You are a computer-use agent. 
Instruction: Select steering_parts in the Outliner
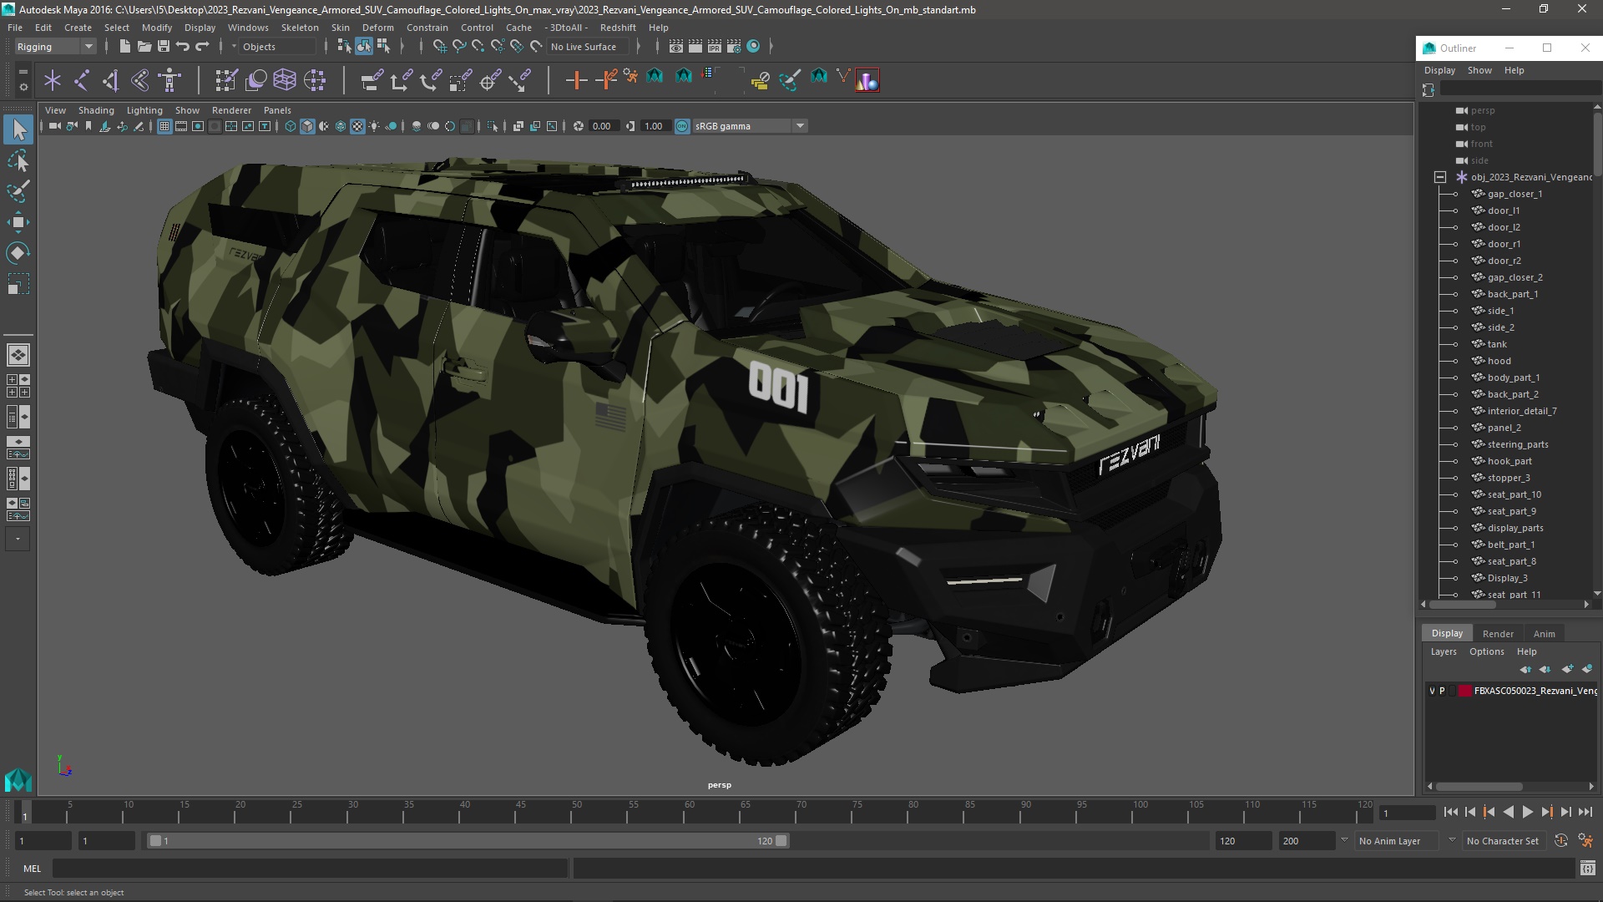[1517, 444]
